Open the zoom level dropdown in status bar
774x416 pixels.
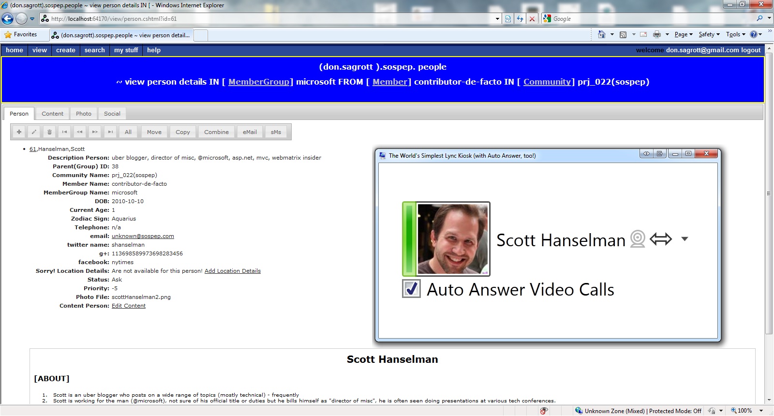point(761,411)
